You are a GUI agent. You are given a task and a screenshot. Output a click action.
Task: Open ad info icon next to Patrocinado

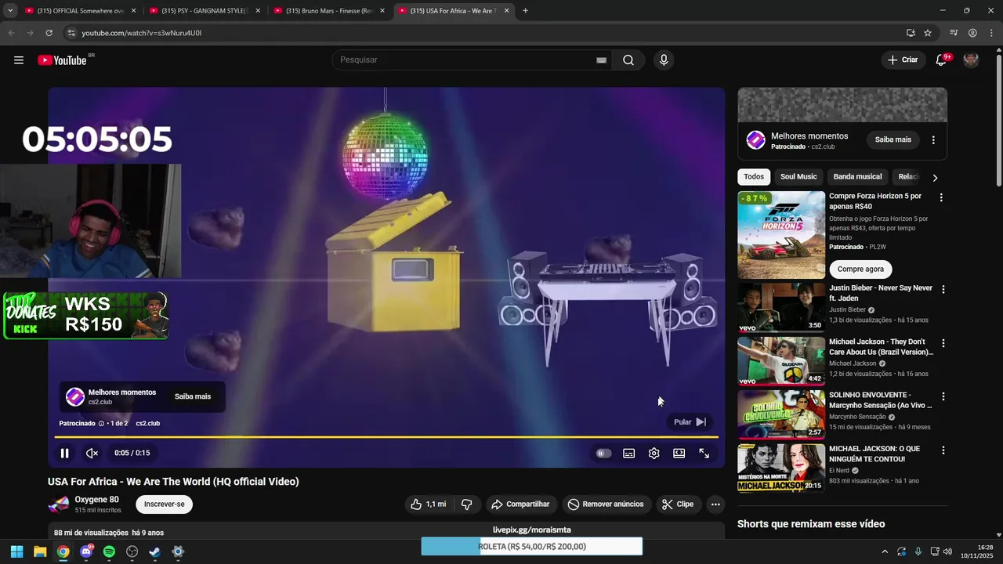coord(101,424)
